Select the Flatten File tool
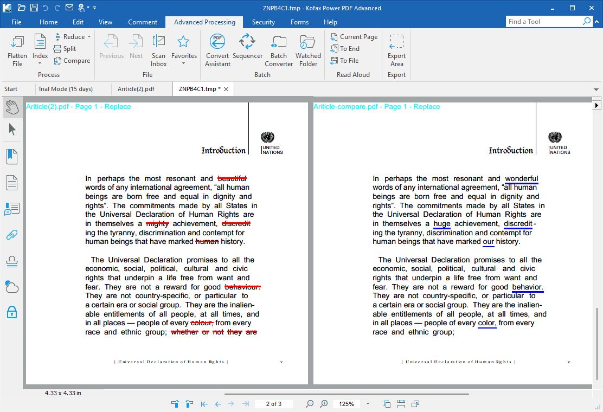 pyautogui.click(x=17, y=49)
